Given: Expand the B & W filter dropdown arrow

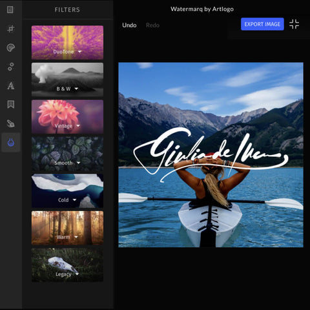Looking at the screenshot, I should pyautogui.click(x=76, y=88).
